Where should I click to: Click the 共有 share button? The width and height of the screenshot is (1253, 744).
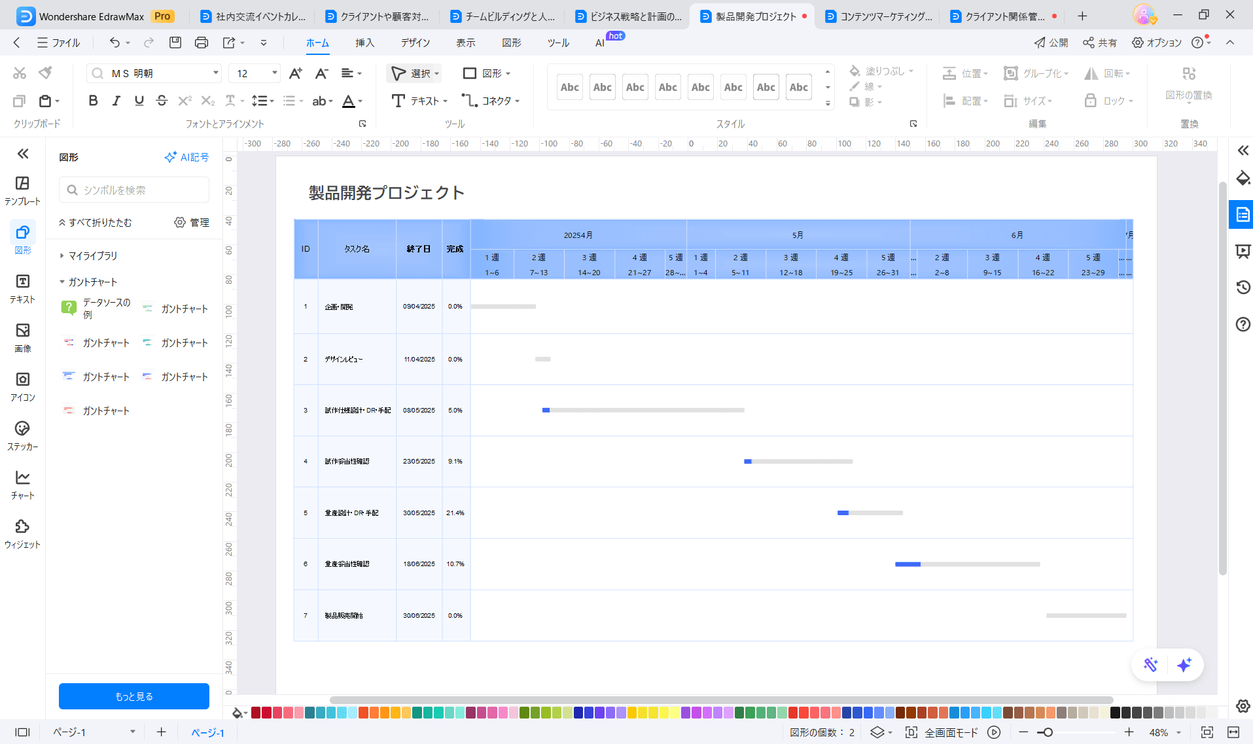1100,42
